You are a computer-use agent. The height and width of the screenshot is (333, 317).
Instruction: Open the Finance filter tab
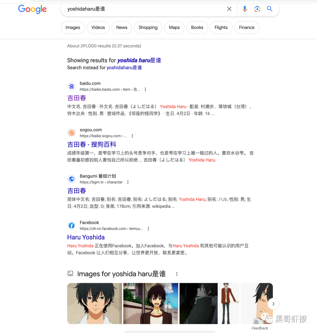[x=247, y=27]
